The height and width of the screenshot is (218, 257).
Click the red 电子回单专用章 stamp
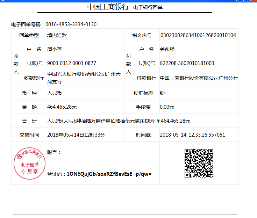[x=29, y=163]
